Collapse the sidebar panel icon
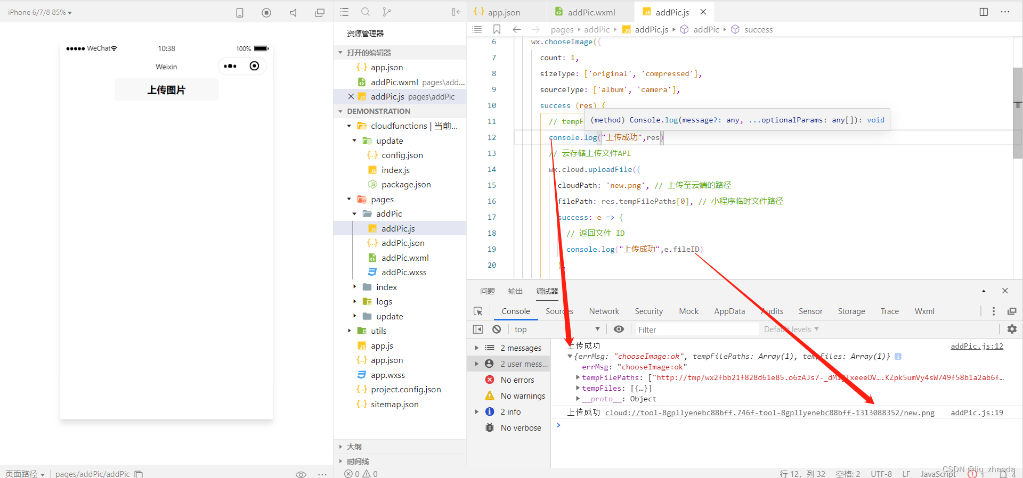The image size is (1023, 478). (456, 12)
